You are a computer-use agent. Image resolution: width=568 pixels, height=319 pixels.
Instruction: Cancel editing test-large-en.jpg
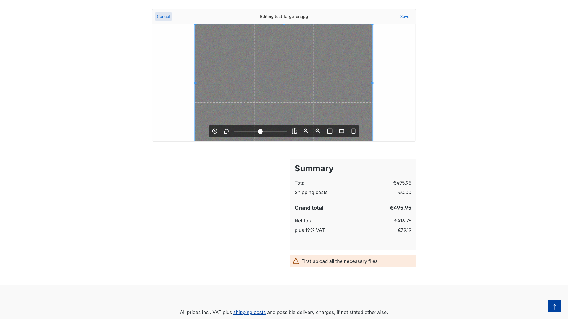[163, 17]
